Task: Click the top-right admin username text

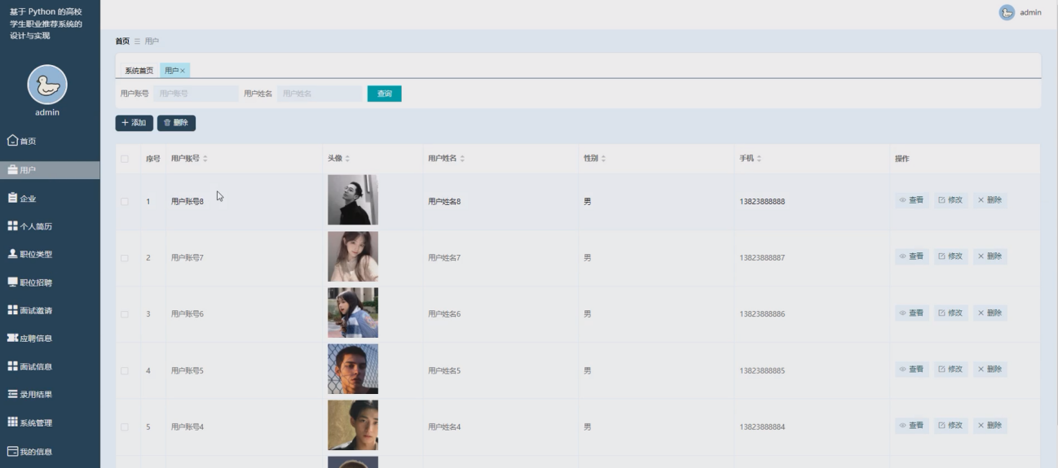Action: pos(1030,12)
